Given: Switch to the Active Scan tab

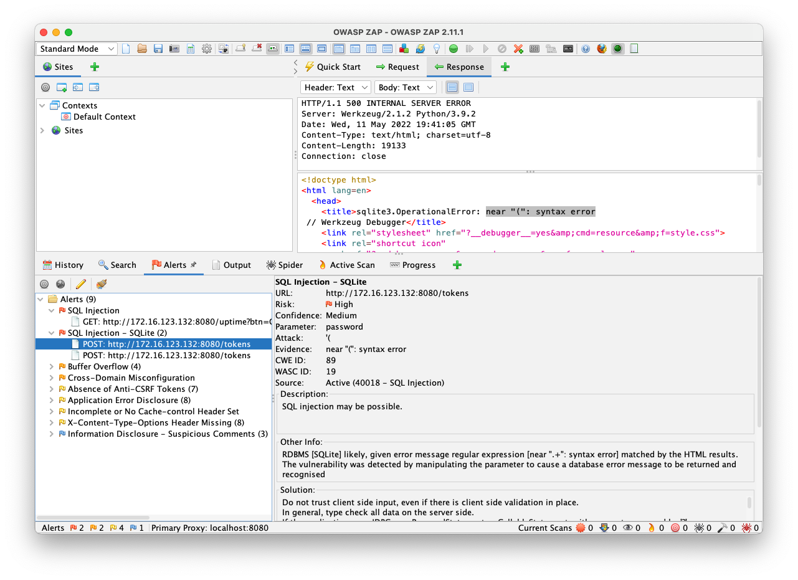Looking at the screenshot, I should 346,265.
